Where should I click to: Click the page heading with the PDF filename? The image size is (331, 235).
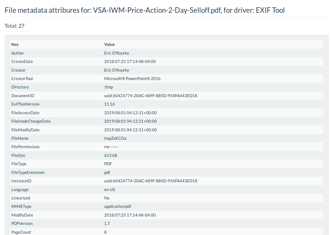tap(145, 11)
